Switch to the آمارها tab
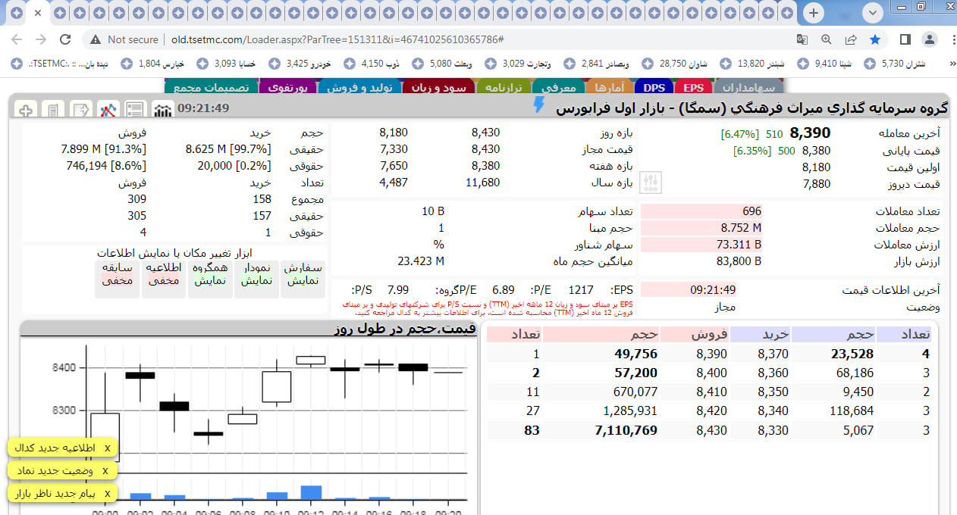The image size is (957, 515). tap(609, 87)
